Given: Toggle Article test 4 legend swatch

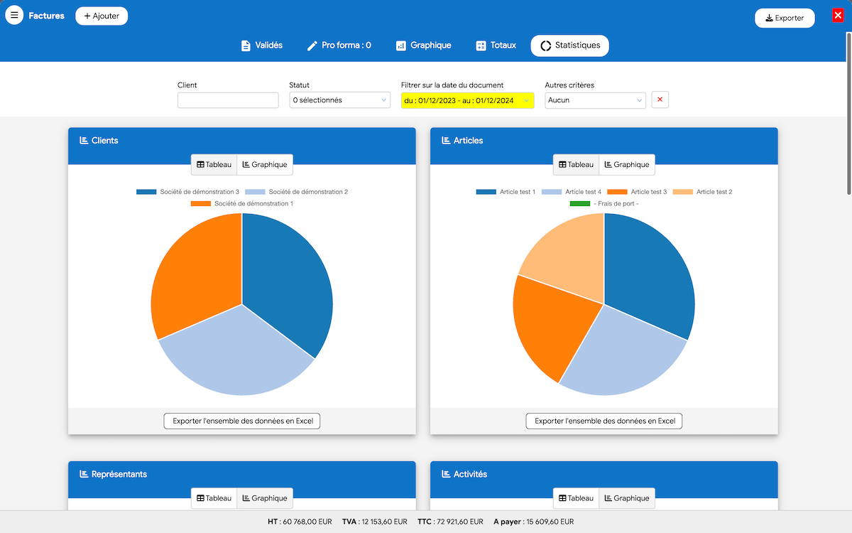Looking at the screenshot, I should coord(552,192).
